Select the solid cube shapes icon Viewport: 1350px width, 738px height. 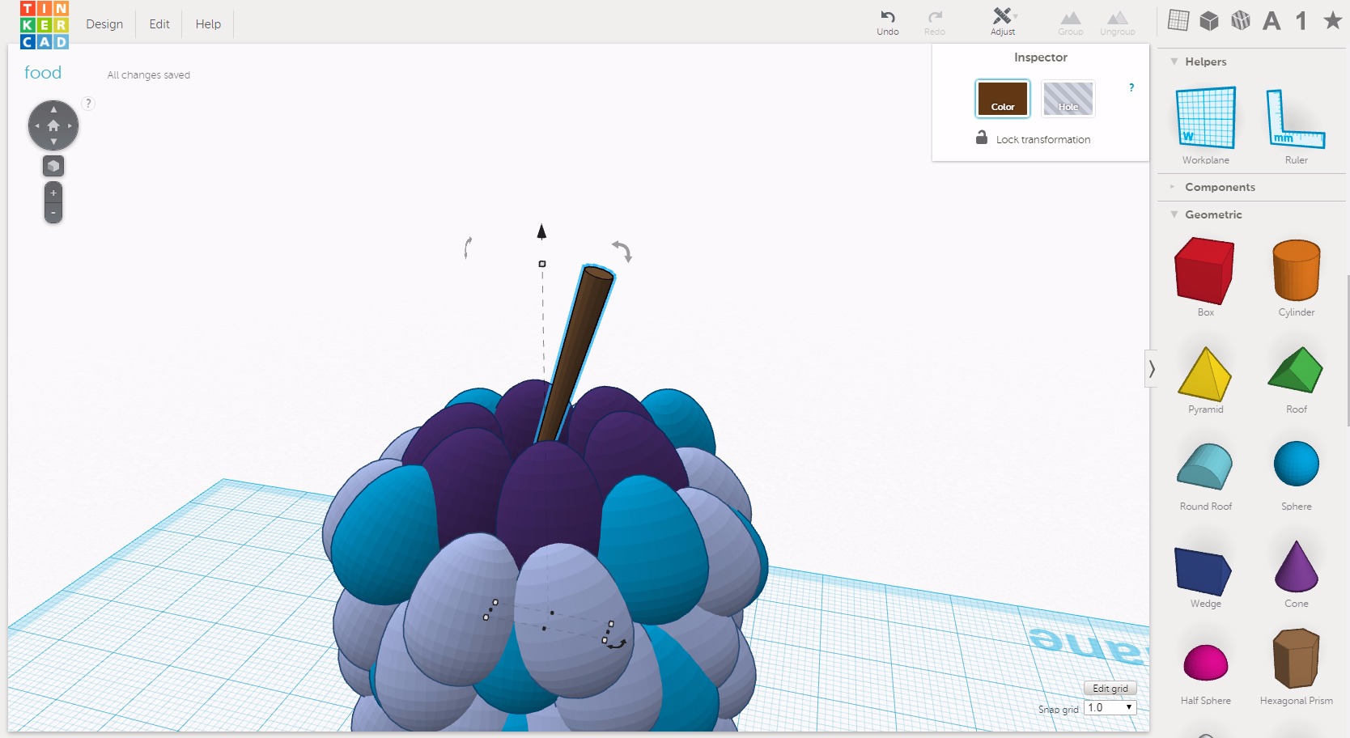pos(1209,20)
